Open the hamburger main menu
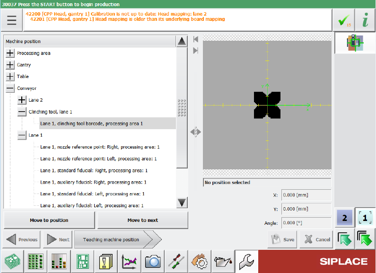The image size is (376, 273). [x=12, y=20]
